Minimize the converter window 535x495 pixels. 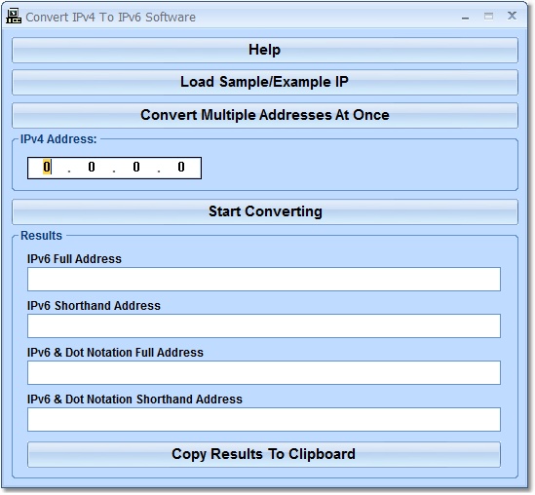pos(465,17)
